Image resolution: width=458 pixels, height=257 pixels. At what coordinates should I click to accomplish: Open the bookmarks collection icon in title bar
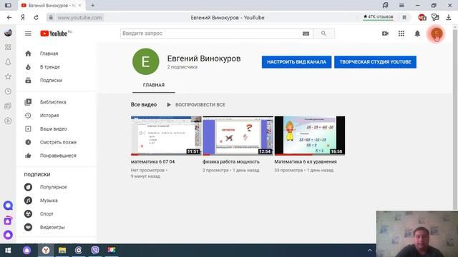click(x=385, y=5)
